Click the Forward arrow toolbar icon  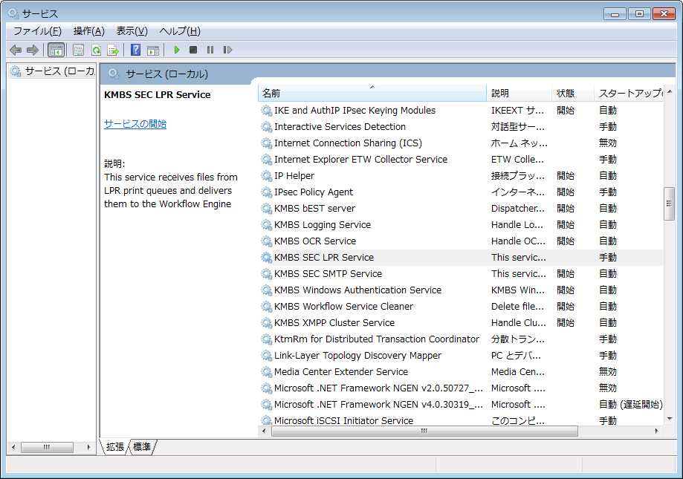point(33,50)
